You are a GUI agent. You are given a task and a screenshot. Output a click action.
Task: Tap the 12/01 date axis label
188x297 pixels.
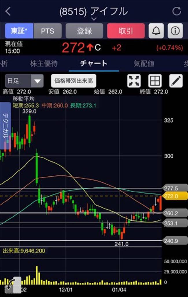(66, 290)
